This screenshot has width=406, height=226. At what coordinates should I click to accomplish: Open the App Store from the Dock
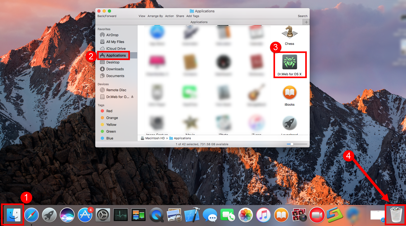point(85,215)
